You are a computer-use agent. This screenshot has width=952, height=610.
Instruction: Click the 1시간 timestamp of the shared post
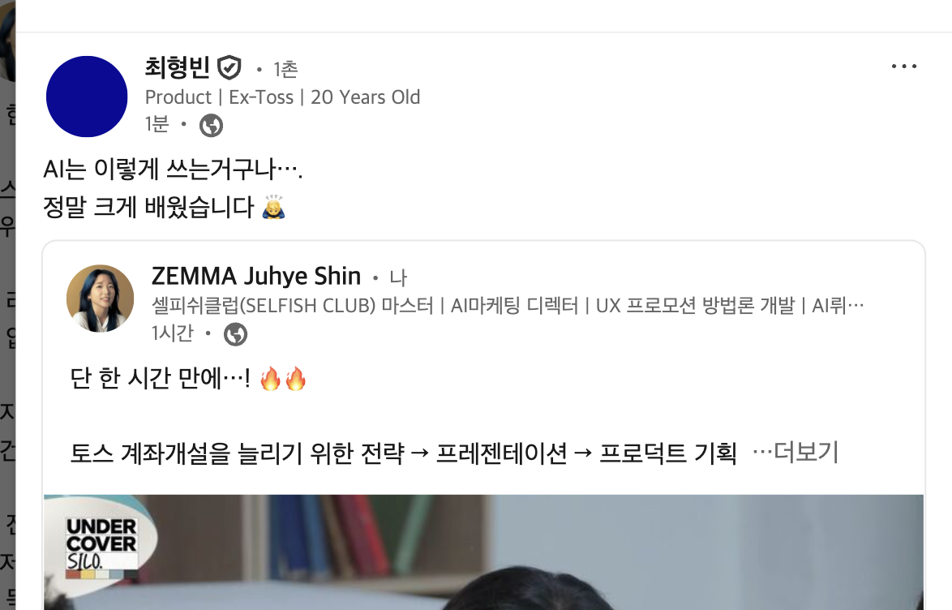pos(173,333)
